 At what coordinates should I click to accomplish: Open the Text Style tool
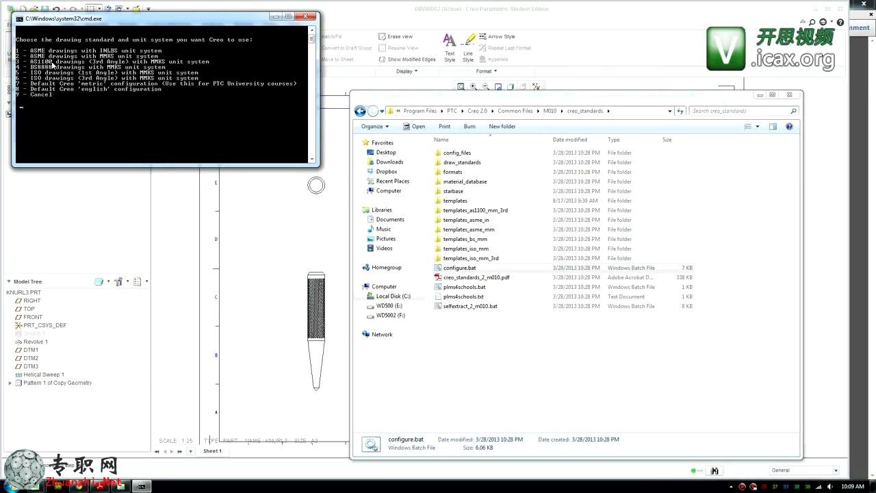(x=450, y=48)
